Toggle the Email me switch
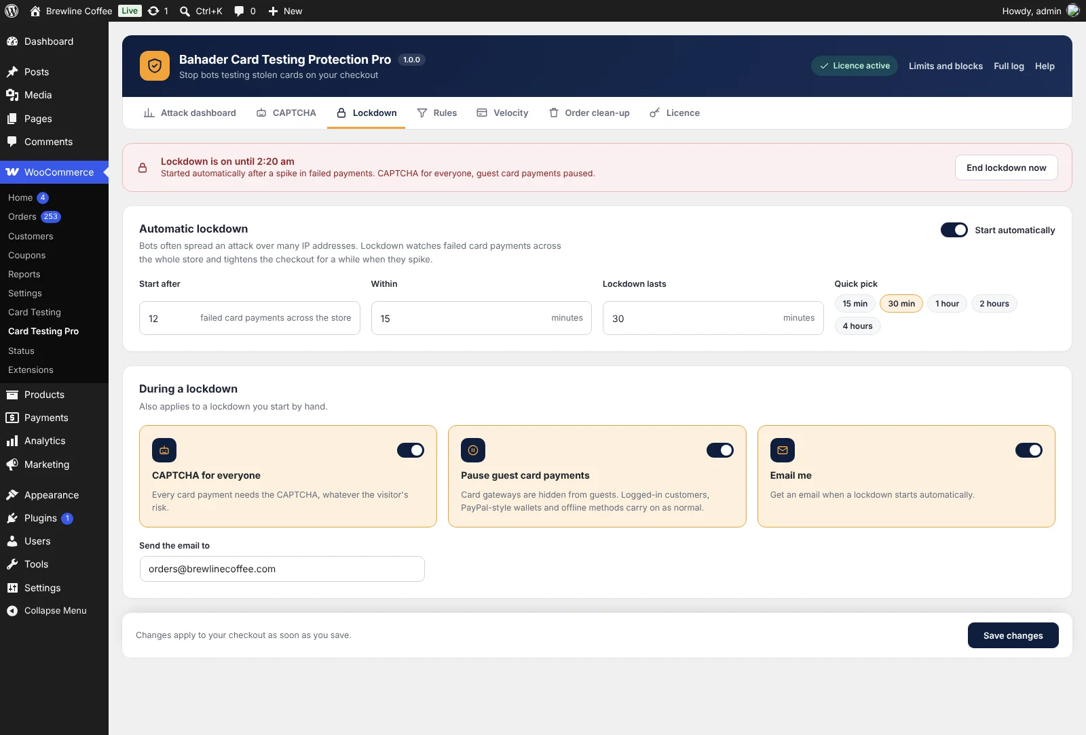 1029,450
